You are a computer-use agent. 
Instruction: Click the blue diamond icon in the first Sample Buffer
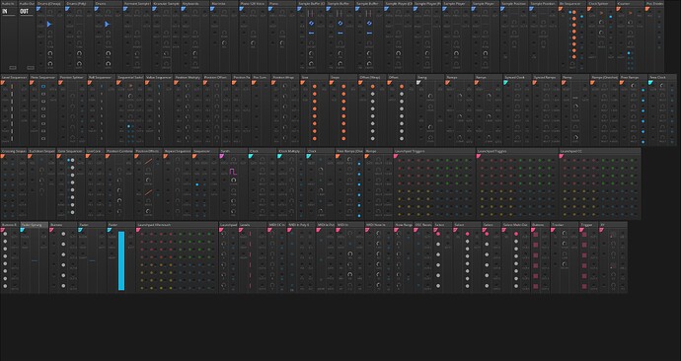coord(311,23)
